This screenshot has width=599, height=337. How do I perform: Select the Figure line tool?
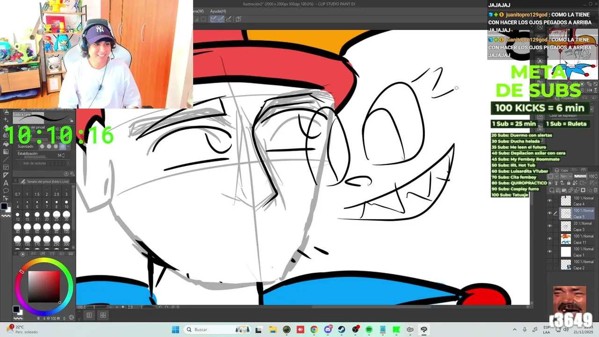(6, 160)
